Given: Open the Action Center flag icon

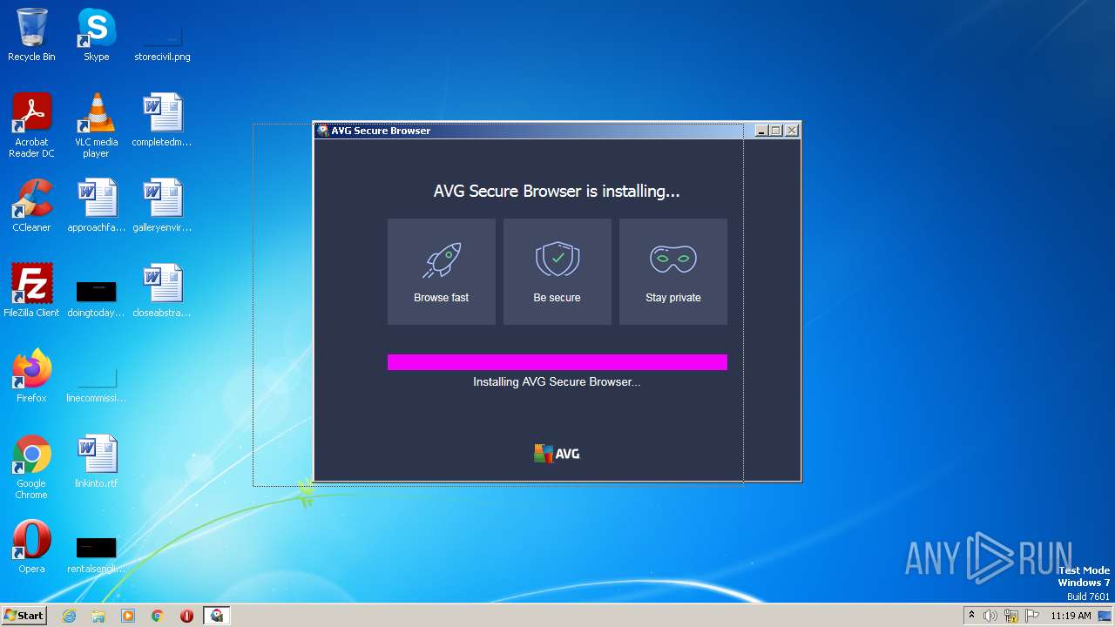Looking at the screenshot, I should [1032, 616].
